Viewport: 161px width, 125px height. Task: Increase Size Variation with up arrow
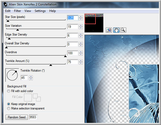(x=81, y=25)
